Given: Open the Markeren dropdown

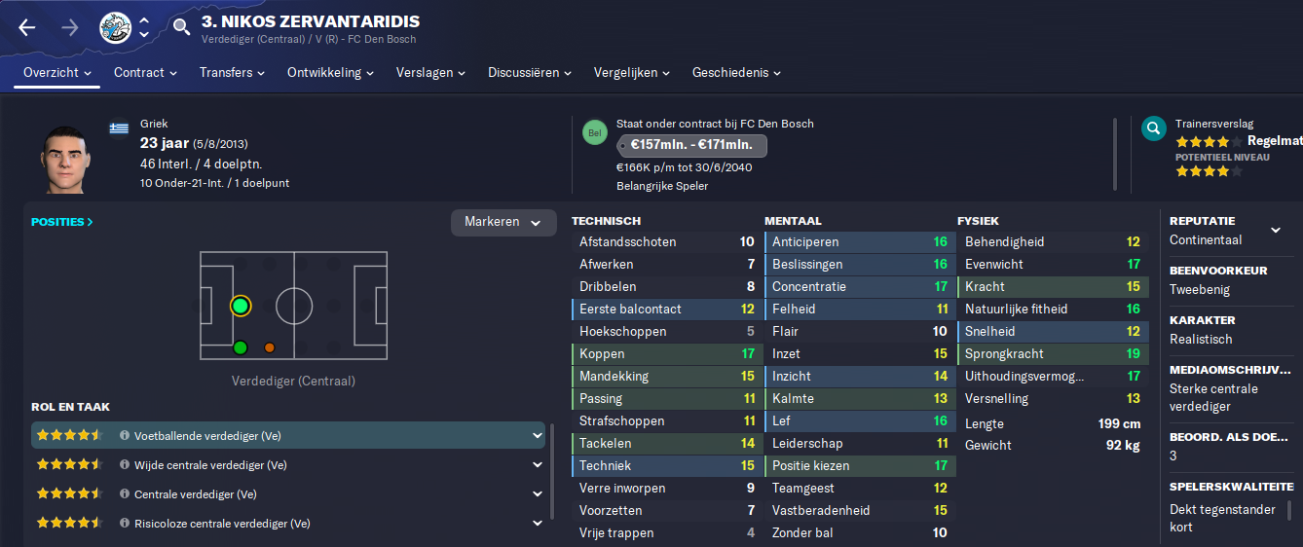Looking at the screenshot, I should click(x=503, y=222).
